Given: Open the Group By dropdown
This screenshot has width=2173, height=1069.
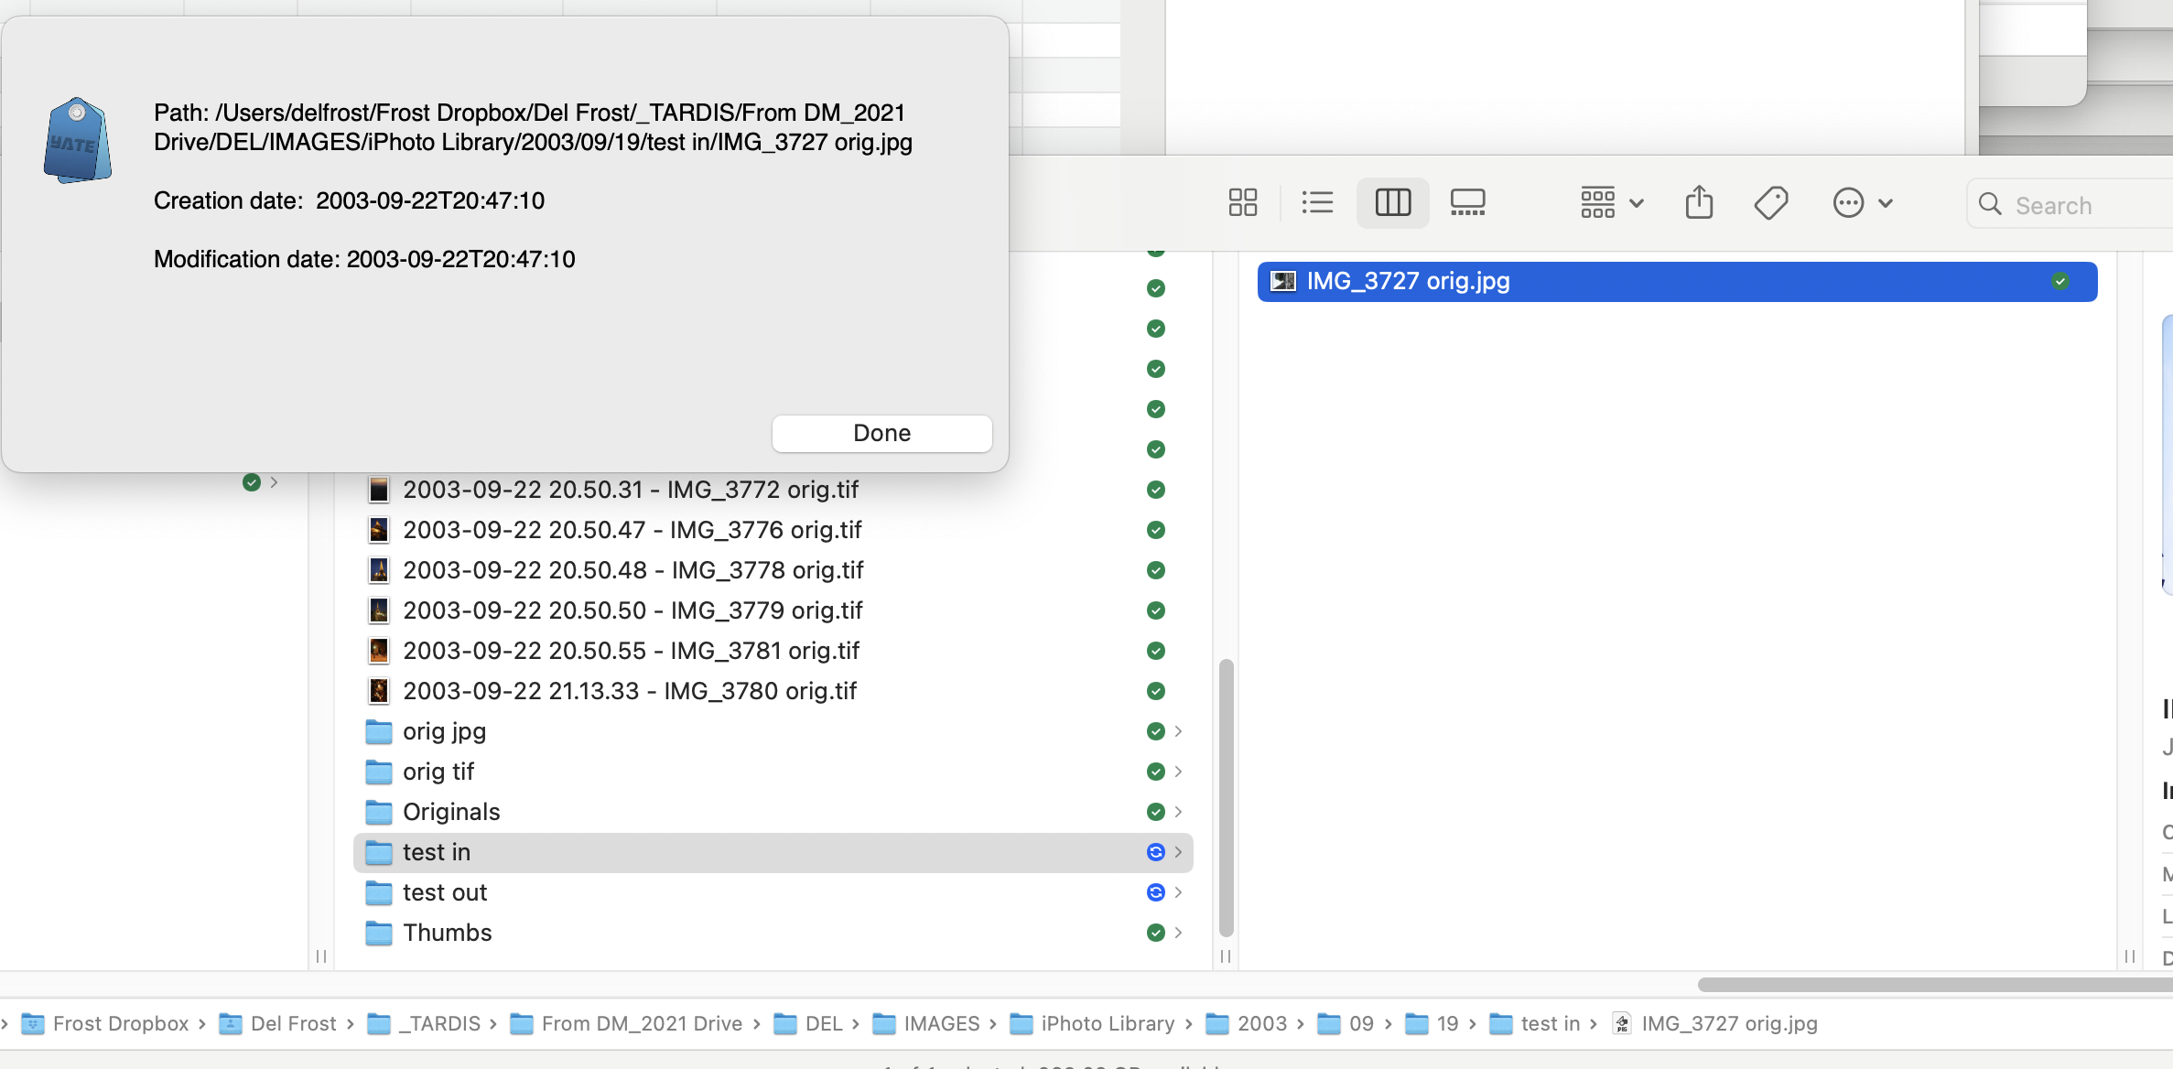Looking at the screenshot, I should 1612,202.
